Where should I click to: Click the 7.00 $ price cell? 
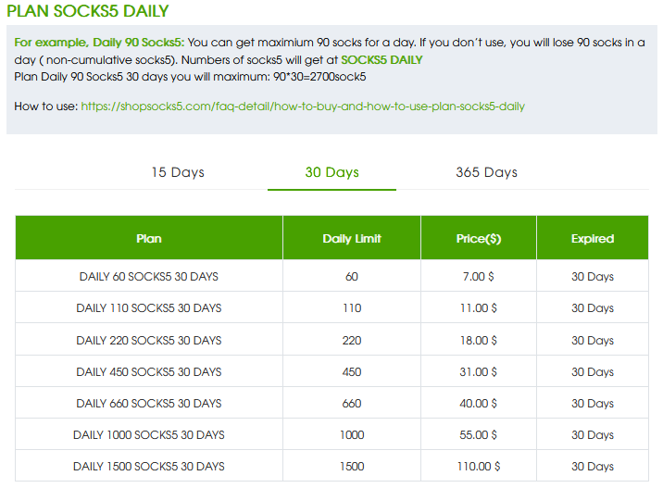tap(479, 277)
